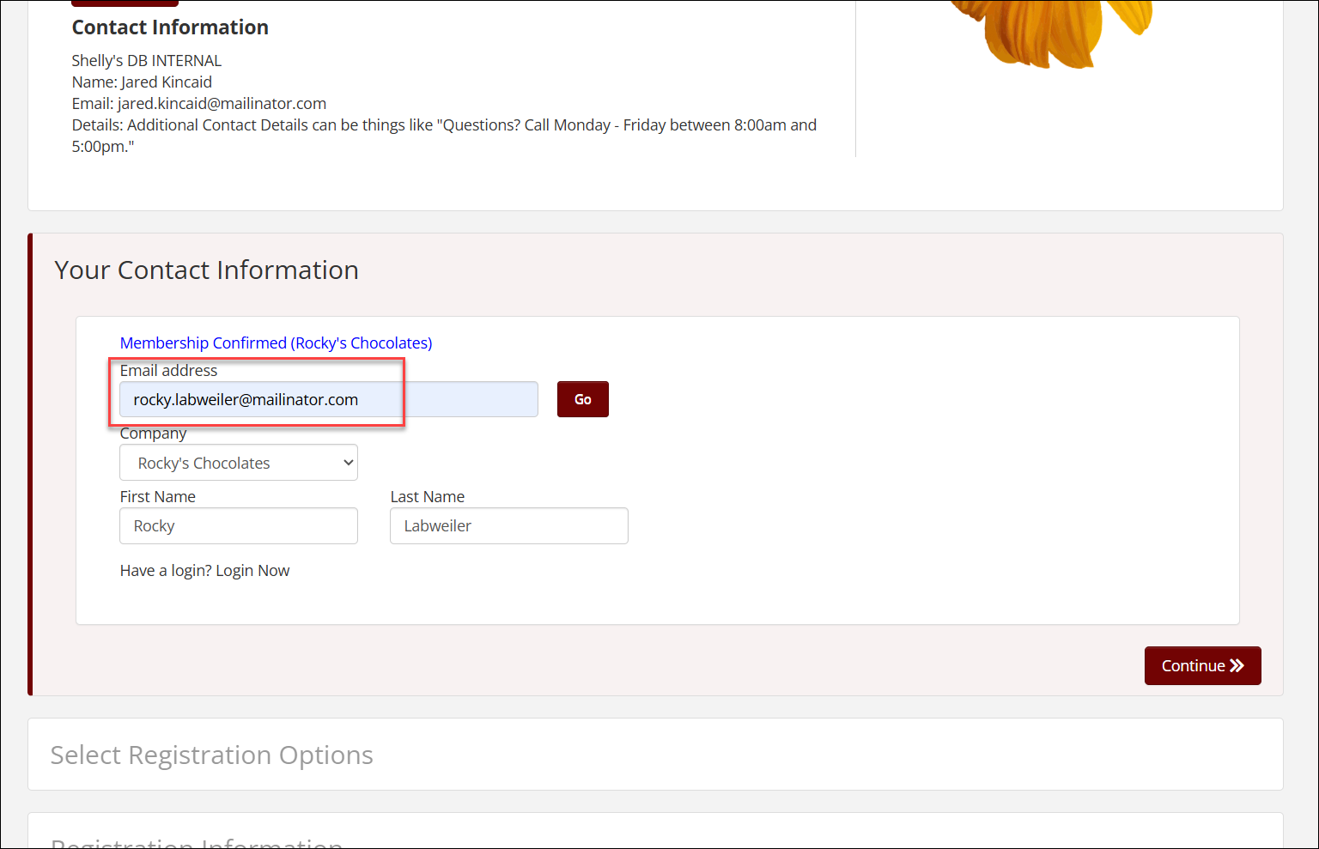Image resolution: width=1319 pixels, height=849 pixels.
Task: Click Name: Jared Kincaid line
Action: tap(142, 82)
